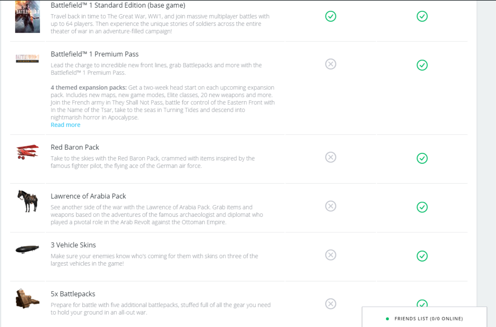Image resolution: width=496 pixels, height=327 pixels.
Task: Click the 3 Vehicle Skins airship icon
Action: (27, 249)
